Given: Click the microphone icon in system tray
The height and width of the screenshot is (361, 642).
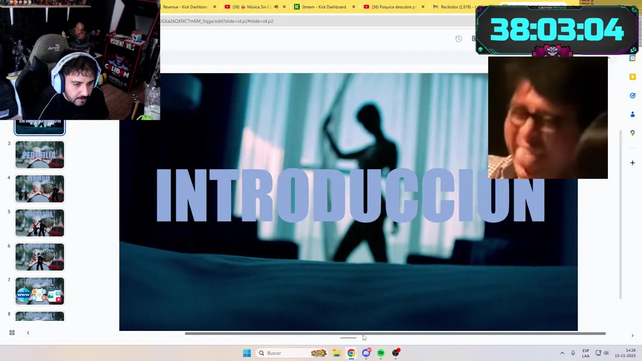Looking at the screenshot, I should pos(573,353).
